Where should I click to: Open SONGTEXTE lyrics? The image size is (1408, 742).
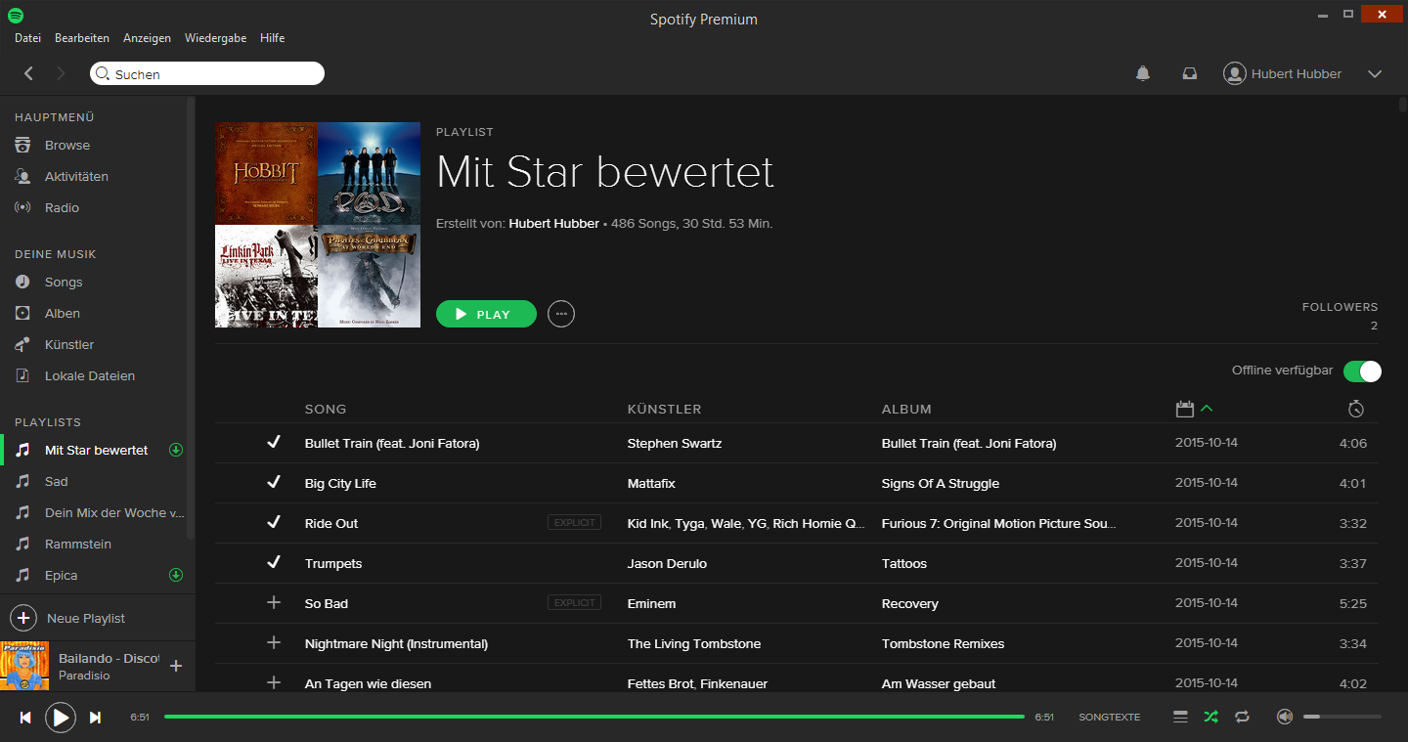[x=1109, y=718]
